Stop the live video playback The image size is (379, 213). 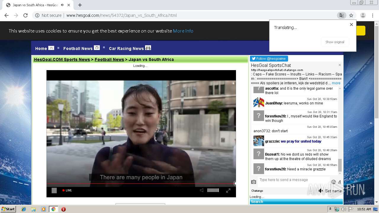point(54,191)
